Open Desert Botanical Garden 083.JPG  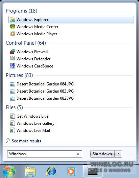45,91
